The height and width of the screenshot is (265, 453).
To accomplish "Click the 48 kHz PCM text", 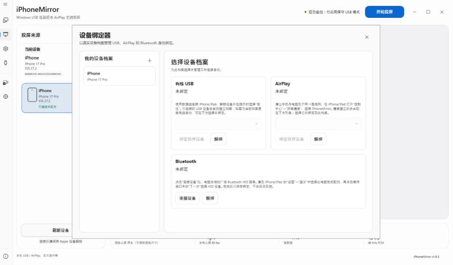I will pyautogui.click(x=376, y=243).
